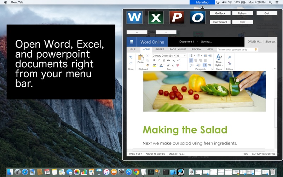Toggle strikethrough formatting
Viewport: 283px width, 177px height.
(x=168, y=60)
